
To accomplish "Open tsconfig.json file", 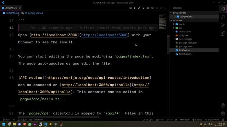I will (x=185, y=54).
